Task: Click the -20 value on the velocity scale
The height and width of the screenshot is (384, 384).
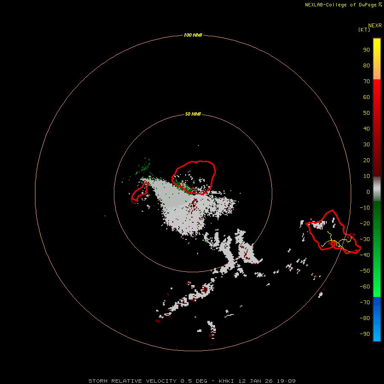Action: click(365, 223)
